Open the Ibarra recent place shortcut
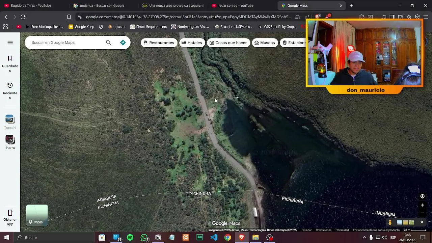The width and height of the screenshot is (432, 243). click(x=10, y=142)
